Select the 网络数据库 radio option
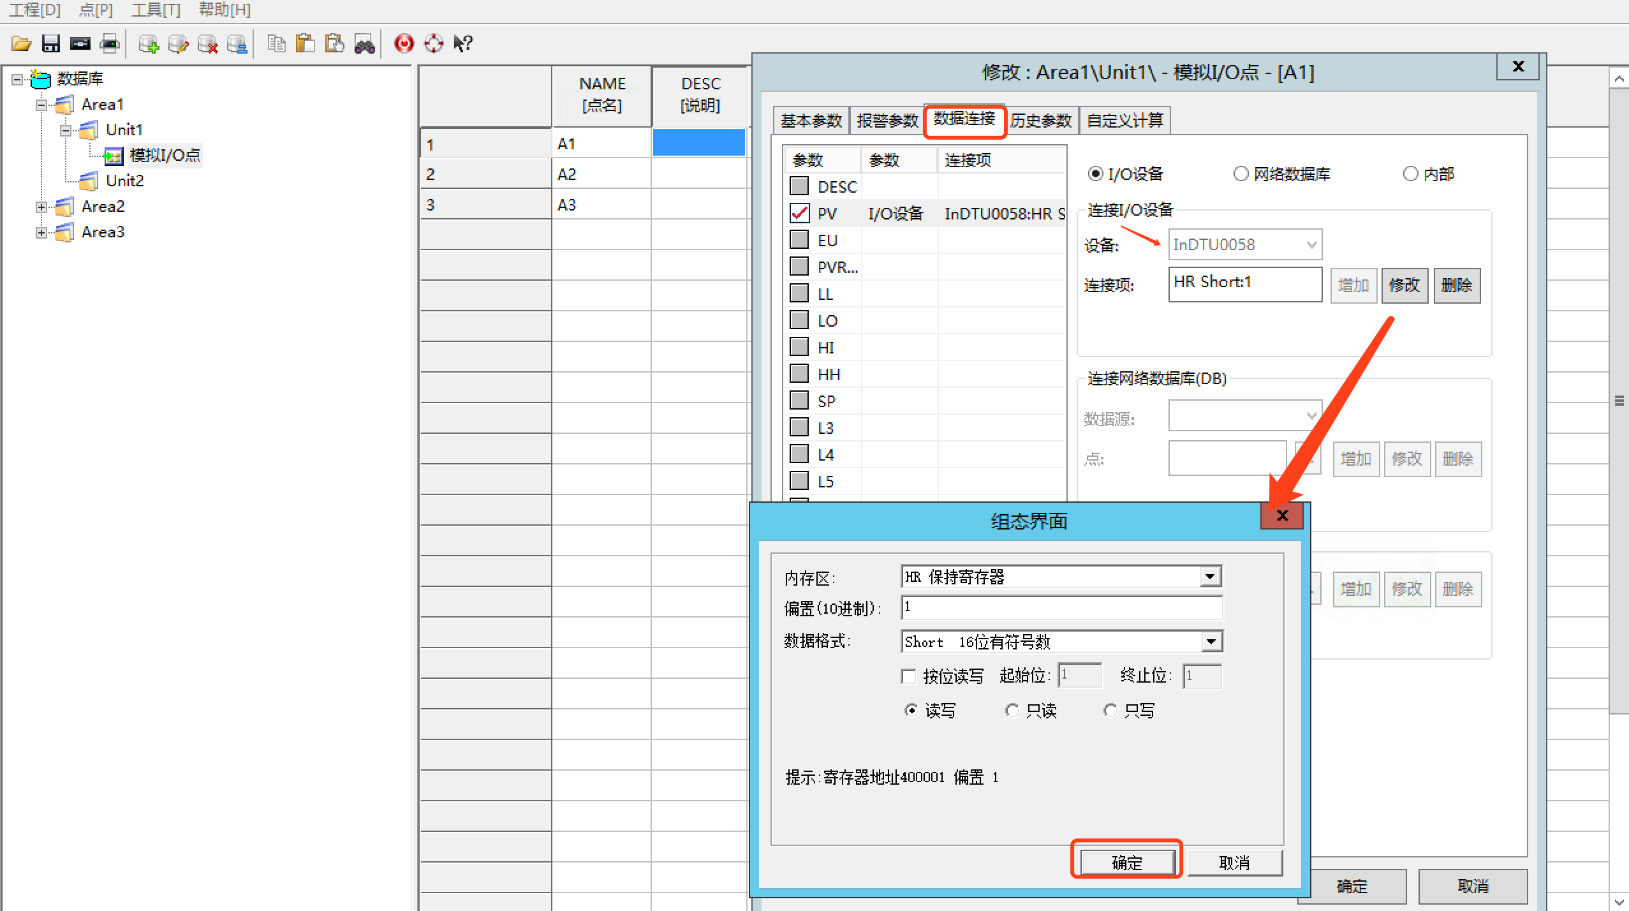The height and width of the screenshot is (911, 1629). (x=1241, y=174)
